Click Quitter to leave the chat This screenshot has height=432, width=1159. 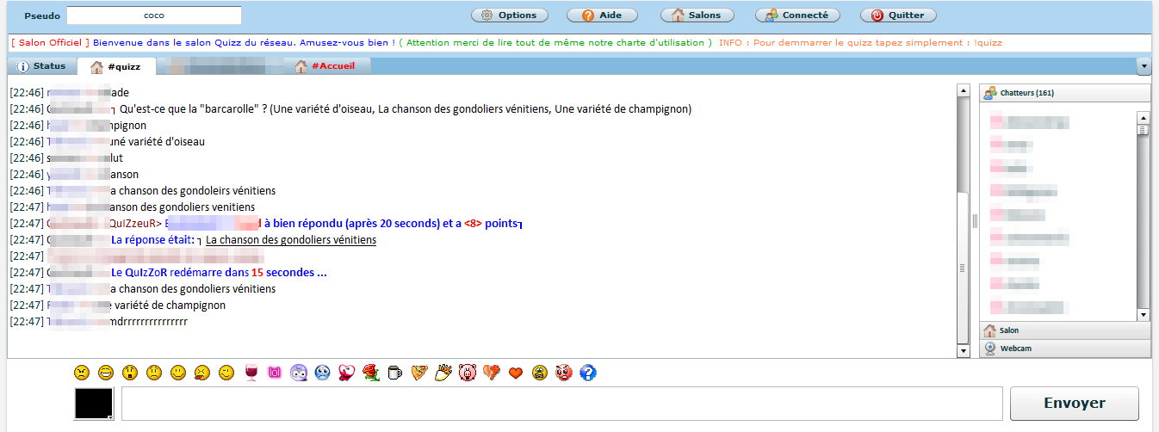(x=898, y=15)
